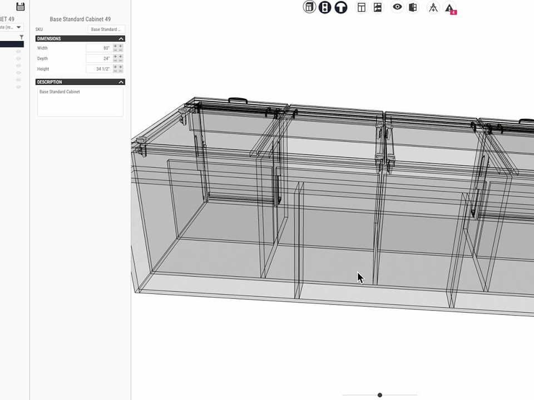Toggle visibility of the last list row
The width and height of the screenshot is (534, 400).
(18, 87)
